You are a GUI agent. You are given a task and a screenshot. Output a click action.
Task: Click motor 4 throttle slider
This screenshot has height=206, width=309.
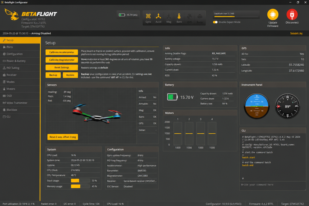coord(212,133)
